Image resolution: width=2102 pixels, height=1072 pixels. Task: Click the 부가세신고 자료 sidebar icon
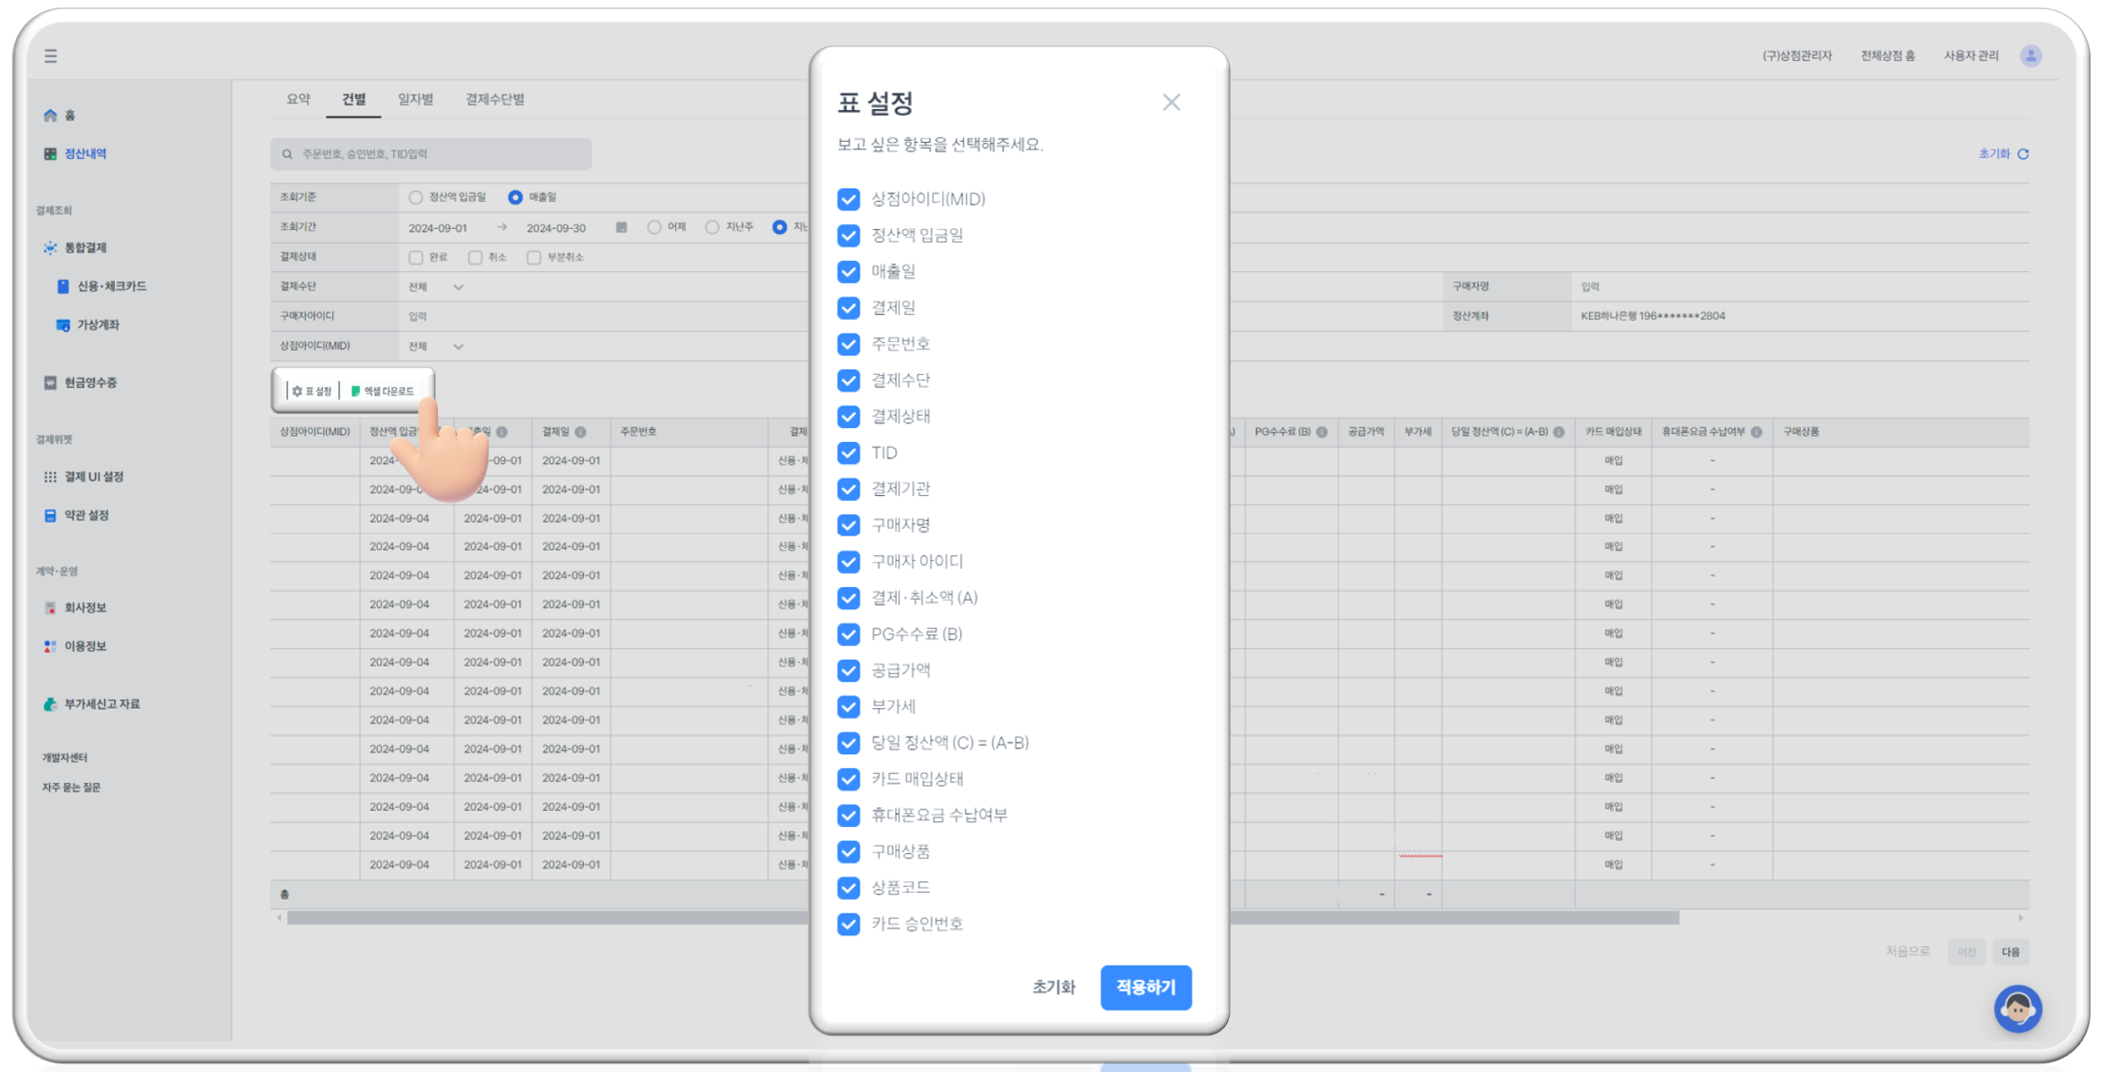(x=51, y=704)
